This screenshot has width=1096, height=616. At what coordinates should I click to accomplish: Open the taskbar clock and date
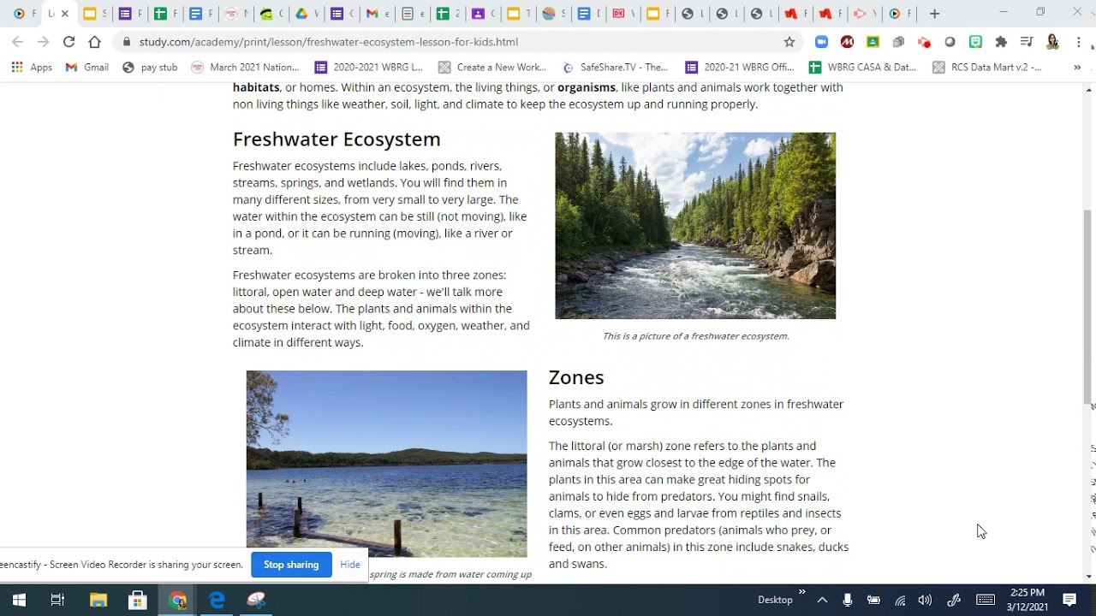(x=1027, y=600)
